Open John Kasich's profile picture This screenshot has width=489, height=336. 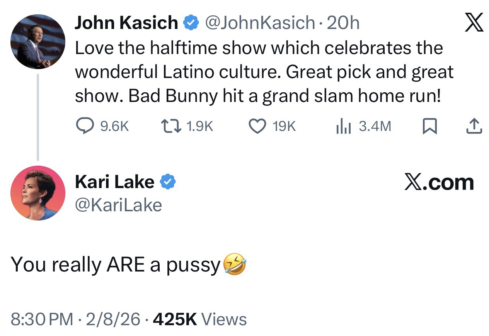click(37, 42)
